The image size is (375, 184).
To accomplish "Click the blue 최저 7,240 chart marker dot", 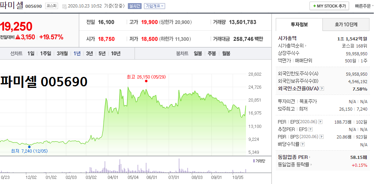I will click(29, 147).
